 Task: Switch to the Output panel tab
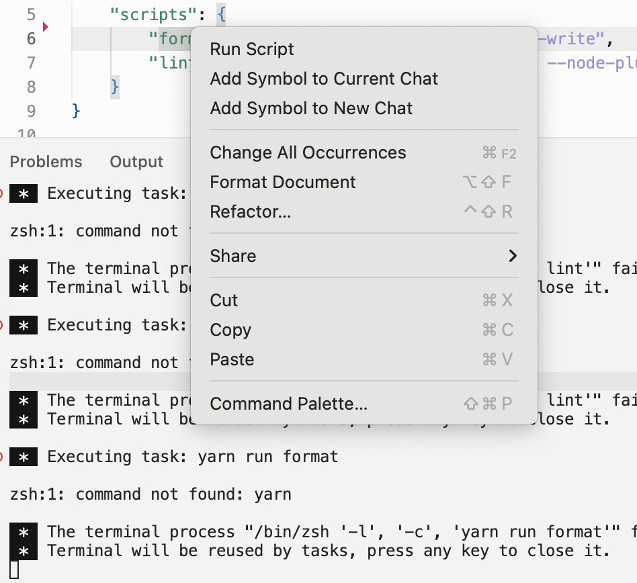click(x=136, y=162)
